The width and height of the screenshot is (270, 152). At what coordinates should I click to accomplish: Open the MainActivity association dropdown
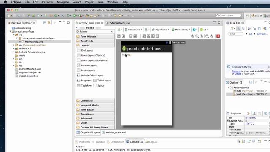click(x=181, y=30)
